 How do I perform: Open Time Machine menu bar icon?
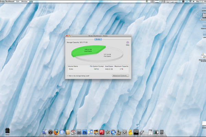pos(180,1)
